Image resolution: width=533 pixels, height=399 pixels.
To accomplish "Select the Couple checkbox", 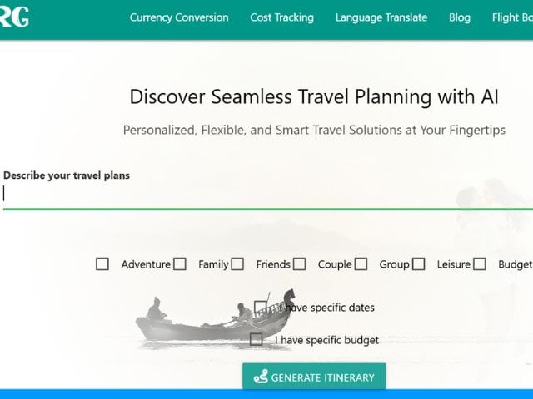I will [x=300, y=264].
